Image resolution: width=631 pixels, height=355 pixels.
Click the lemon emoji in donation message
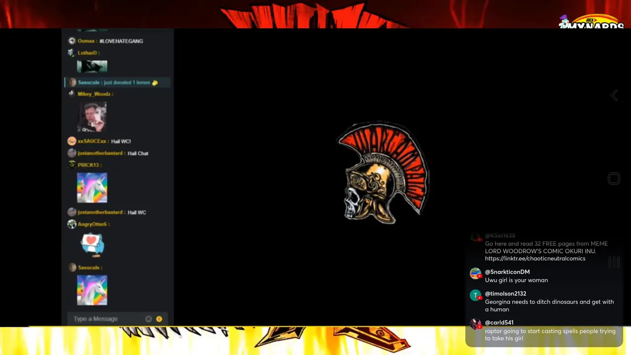155,82
